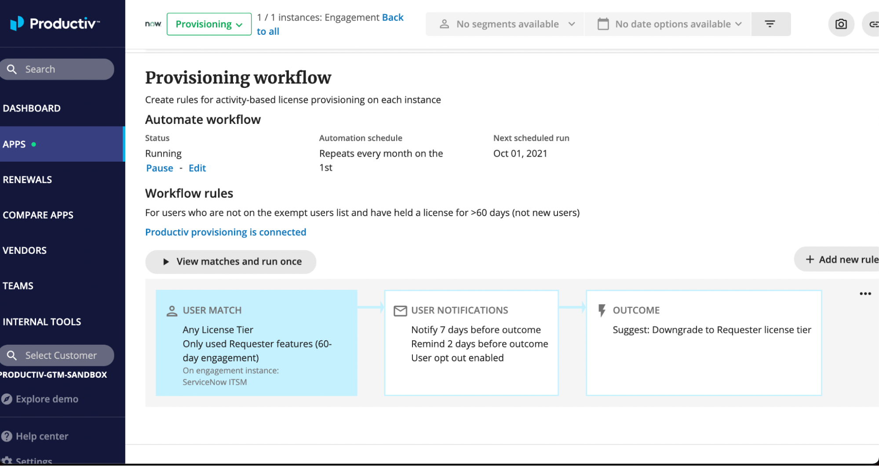The height and width of the screenshot is (466, 879).
Task: Click the ServiceNow 'now' app icon
Action: 153,24
